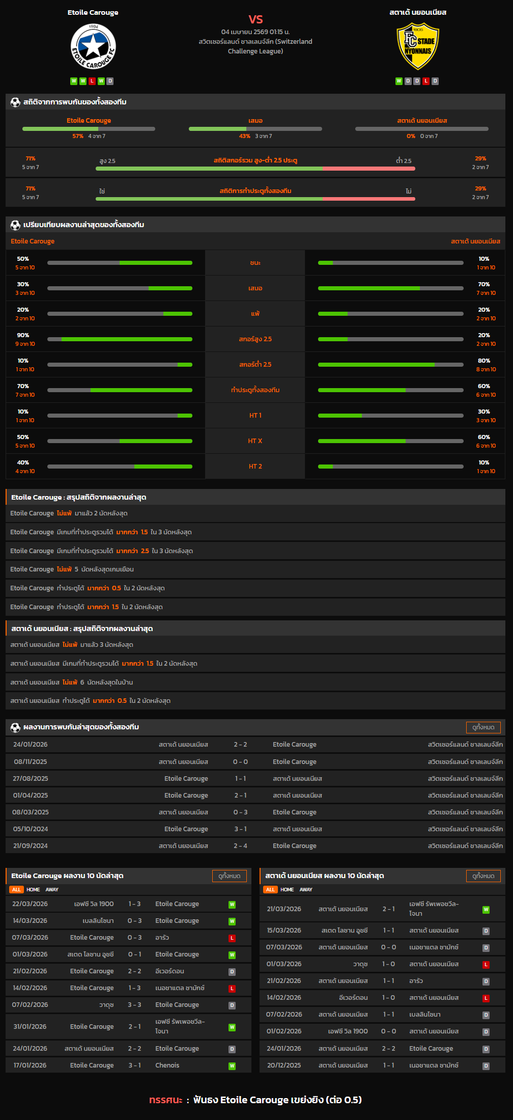This screenshot has width=513, height=1120.
Task: Click the Stade Nyonnais team crest
Action: pos(418,46)
